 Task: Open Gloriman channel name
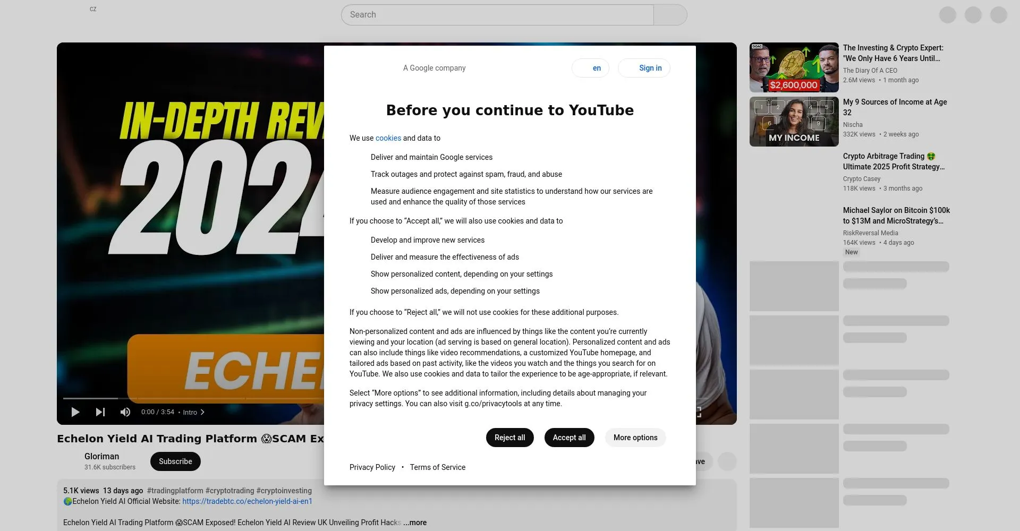pyautogui.click(x=101, y=456)
